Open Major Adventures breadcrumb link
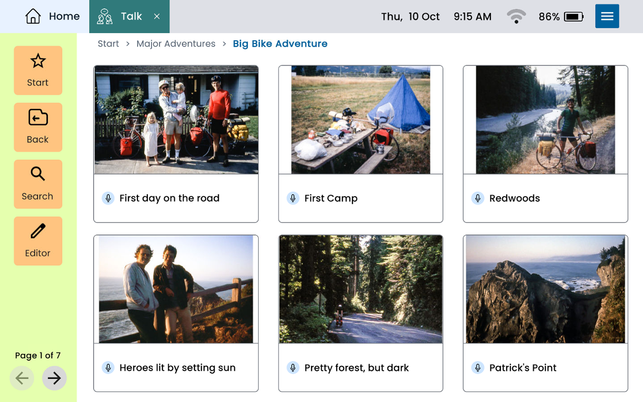The image size is (643, 402). [x=176, y=44]
